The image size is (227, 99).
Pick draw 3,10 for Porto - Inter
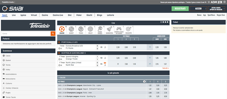pos(158,93)
